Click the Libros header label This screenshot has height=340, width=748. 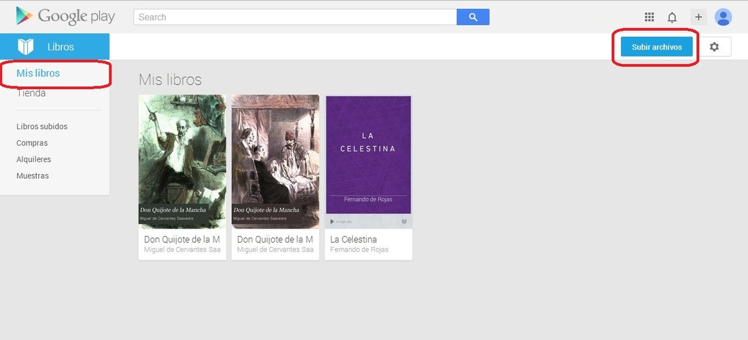(x=61, y=47)
